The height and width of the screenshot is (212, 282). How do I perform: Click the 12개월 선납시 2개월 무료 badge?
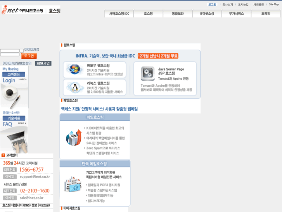coord(158,56)
